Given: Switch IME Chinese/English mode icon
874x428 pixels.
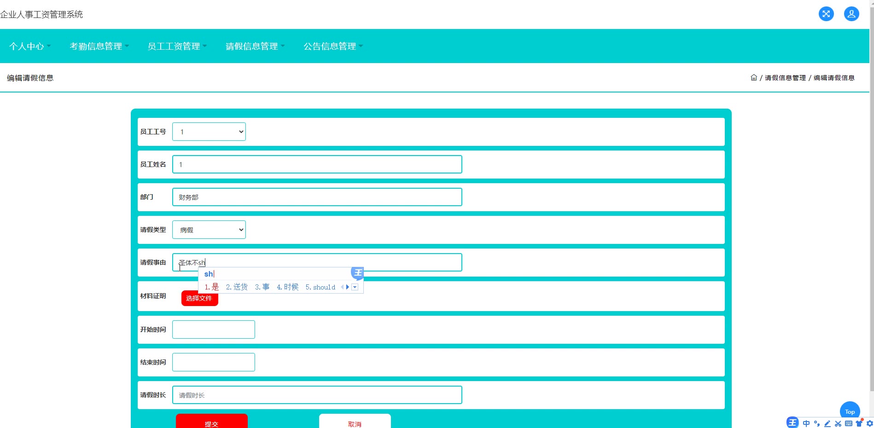Looking at the screenshot, I should 806,423.
